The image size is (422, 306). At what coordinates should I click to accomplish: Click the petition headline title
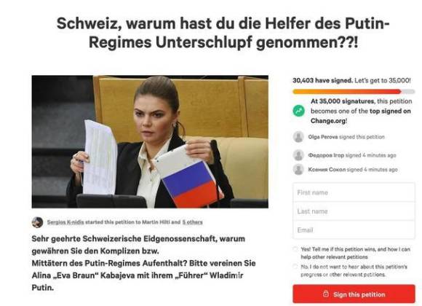click(x=223, y=33)
